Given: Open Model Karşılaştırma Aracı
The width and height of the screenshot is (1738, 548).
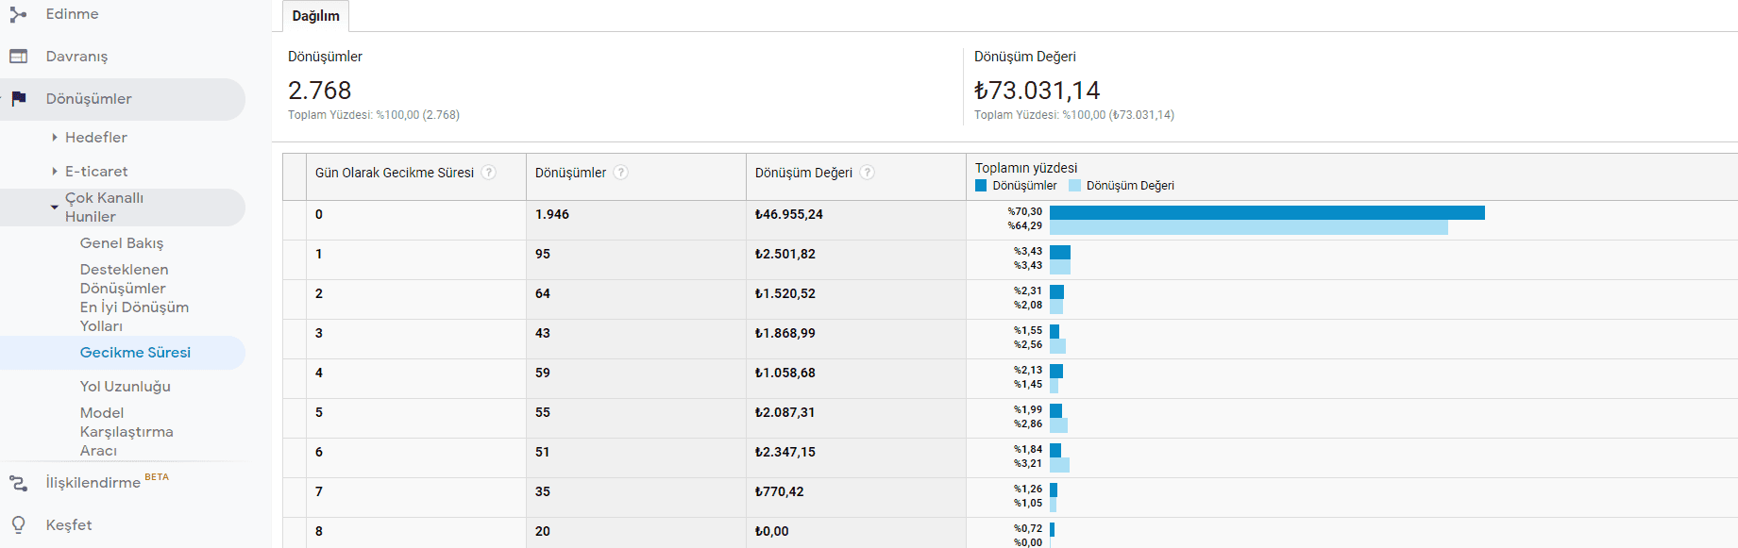Looking at the screenshot, I should (x=127, y=432).
